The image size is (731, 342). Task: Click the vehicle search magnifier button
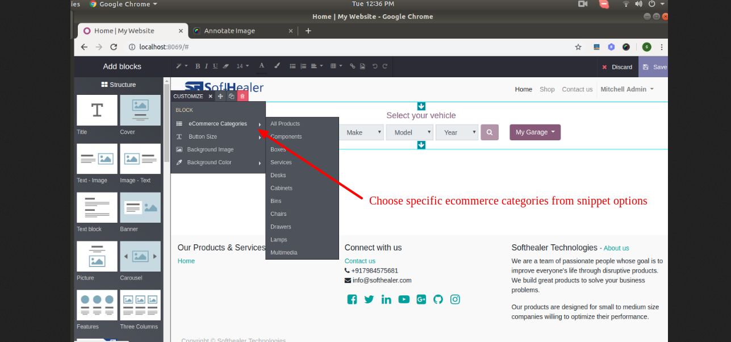490,132
